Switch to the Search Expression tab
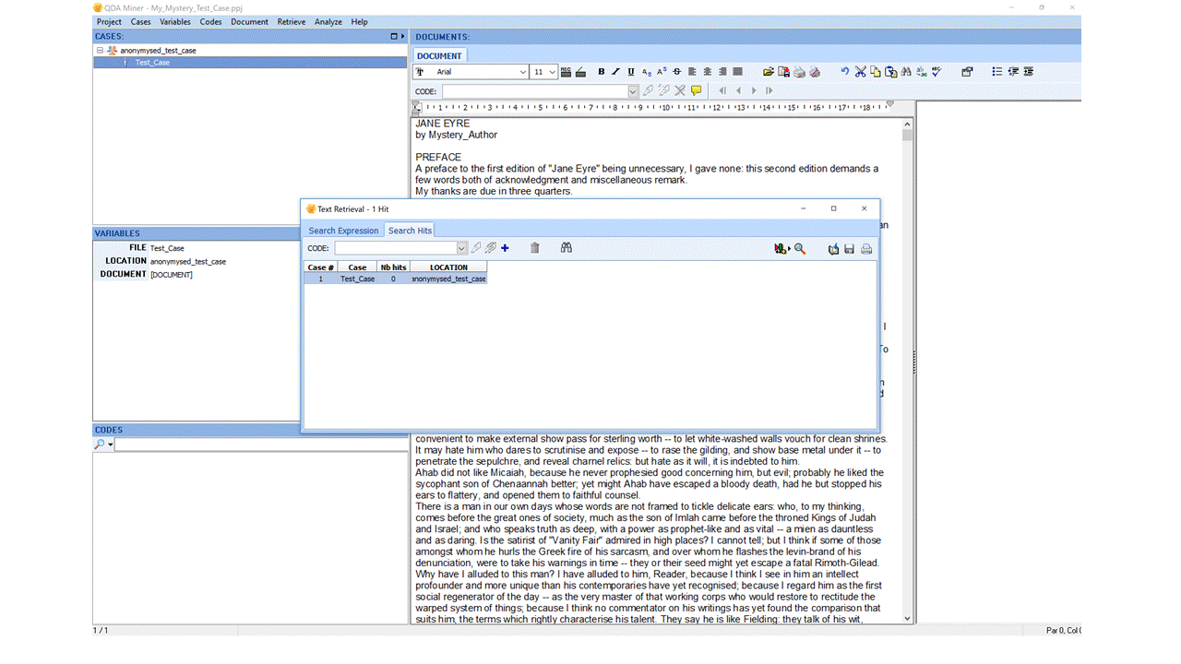This screenshot has height=664, width=1181. (343, 231)
